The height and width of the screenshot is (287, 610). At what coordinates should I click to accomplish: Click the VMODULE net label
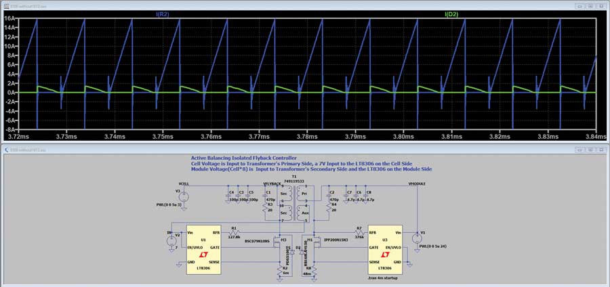coord(418,183)
